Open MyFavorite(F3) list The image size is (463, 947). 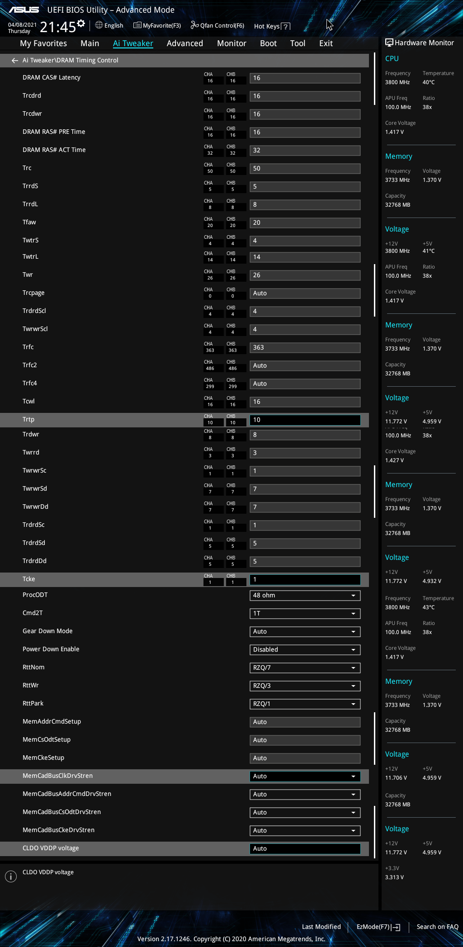(x=157, y=25)
